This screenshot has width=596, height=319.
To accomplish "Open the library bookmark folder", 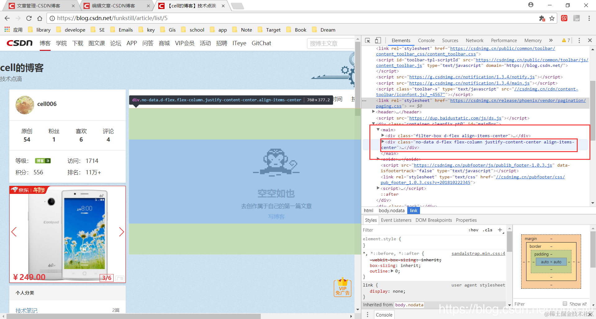I will (x=39, y=30).
